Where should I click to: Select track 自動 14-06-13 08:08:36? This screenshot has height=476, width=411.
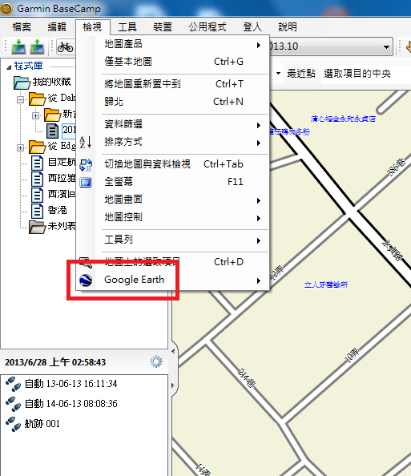71,404
